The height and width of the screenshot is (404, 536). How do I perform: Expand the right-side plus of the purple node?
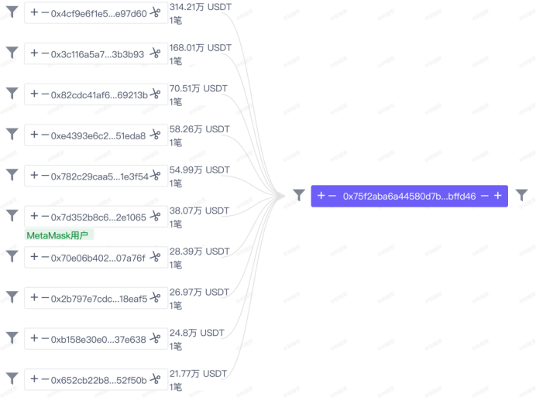498,196
